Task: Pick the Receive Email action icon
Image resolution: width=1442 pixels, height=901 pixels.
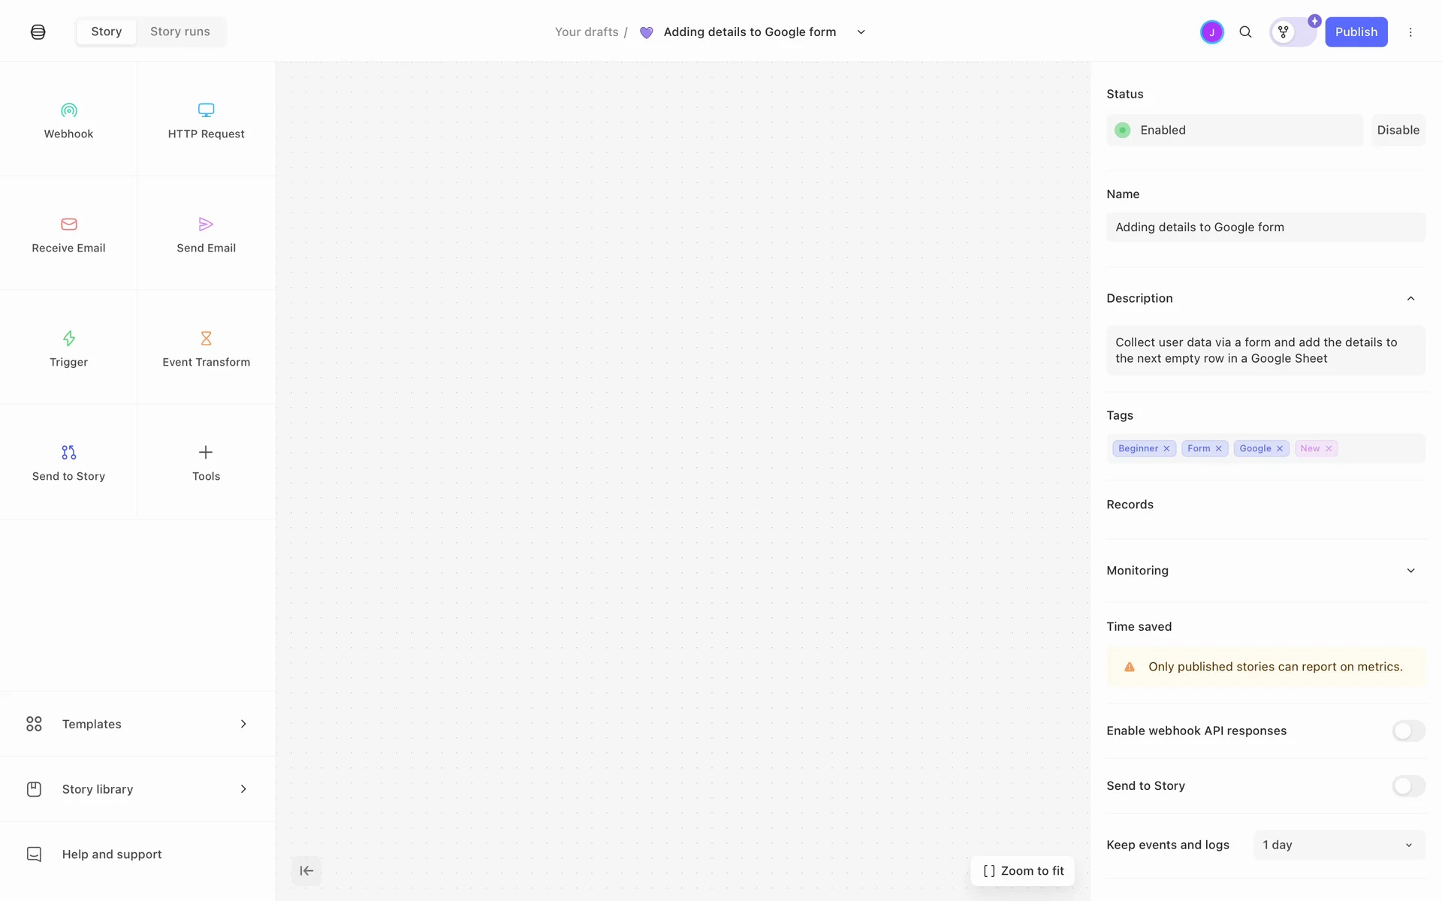Action: pyautogui.click(x=68, y=224)
